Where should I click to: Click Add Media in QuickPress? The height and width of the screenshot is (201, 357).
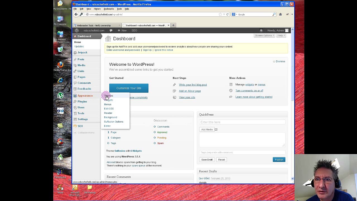click(207, 130)
